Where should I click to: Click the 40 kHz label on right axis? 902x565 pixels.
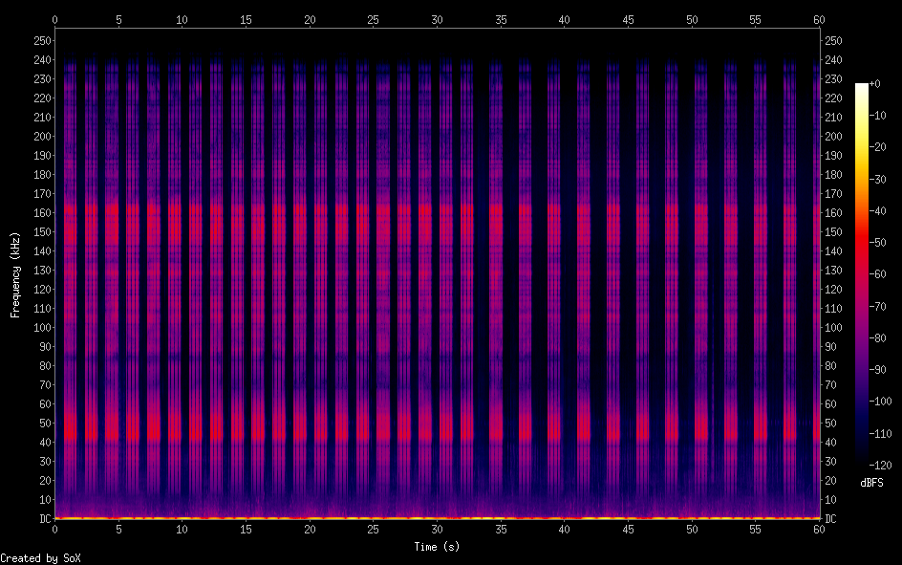click(x=831, y=442)
